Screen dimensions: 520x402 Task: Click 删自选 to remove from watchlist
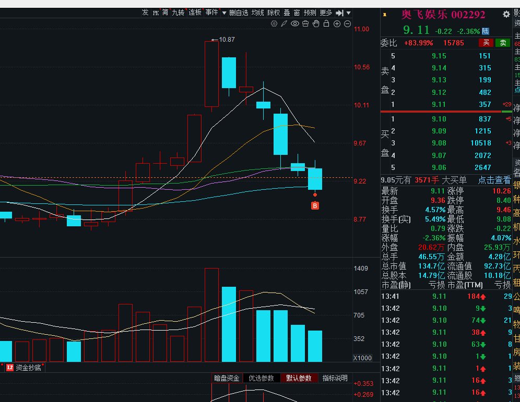coord(239,13)
